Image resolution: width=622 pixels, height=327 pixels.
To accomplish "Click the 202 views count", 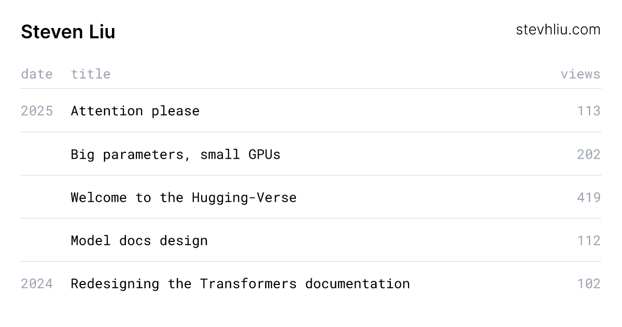I will [588, 154].
